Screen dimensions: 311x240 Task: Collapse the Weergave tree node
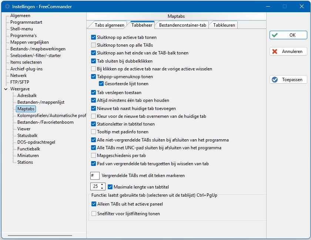click(6, 89)
